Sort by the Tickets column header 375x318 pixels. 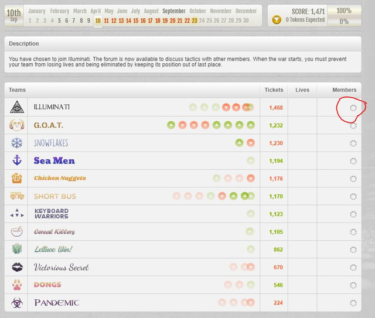tap(274, 90)
